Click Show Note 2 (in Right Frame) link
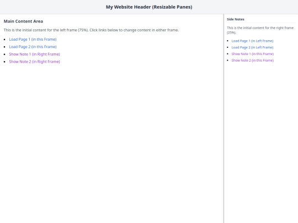The image size is (298, 223). click(x=34, y=62)
